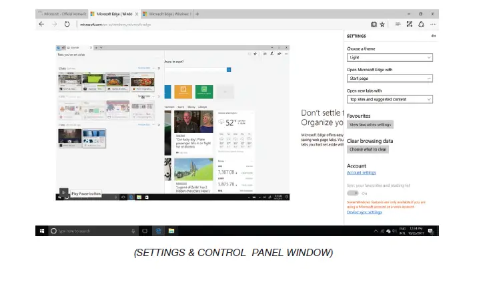Screen dimensions: 483x286
Task: Click the volume speaker icon in system tray
Action: pyautogui.click(x=394, y=231)
